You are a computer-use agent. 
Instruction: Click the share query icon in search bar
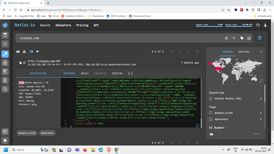click(x=249, y=38)
